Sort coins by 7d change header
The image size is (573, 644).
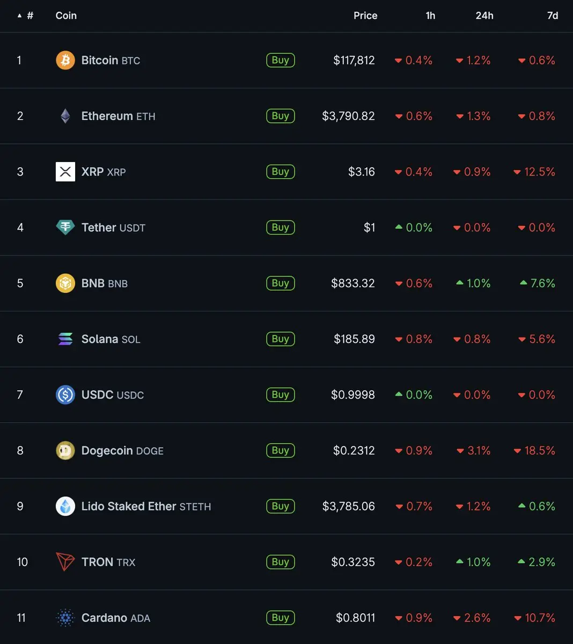click(x=553, y=16)
